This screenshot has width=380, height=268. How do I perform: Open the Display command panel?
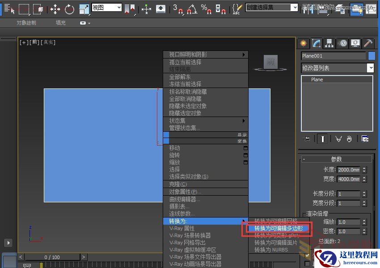coord(355,43)
